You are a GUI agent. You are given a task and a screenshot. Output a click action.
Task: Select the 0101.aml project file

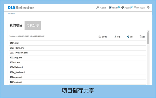pyautogui.click(x=77, y=43)
